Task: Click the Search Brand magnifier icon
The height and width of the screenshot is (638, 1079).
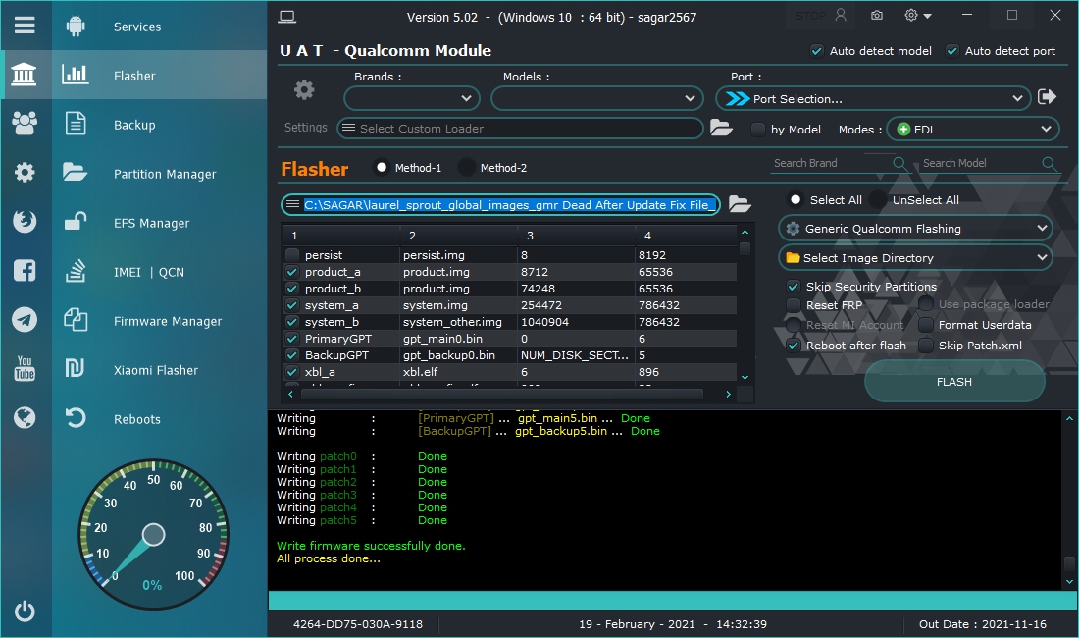Action: 899,163
